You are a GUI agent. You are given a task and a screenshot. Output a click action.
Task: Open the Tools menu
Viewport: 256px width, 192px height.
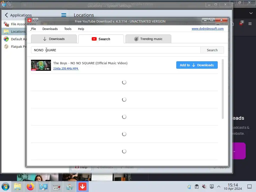pos(68,29)
